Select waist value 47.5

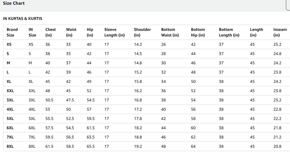[x=70, y=100]
